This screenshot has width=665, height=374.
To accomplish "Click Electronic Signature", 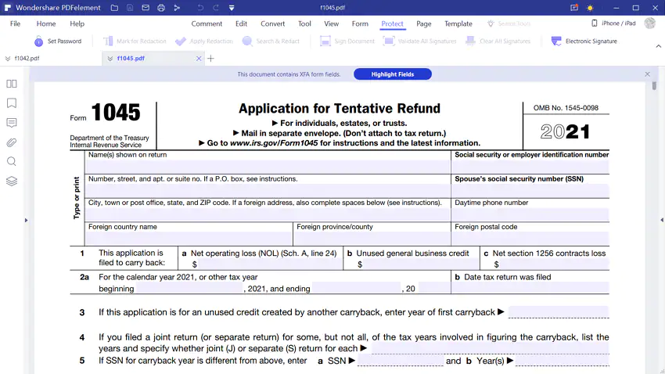I will (x=584, y=41).
